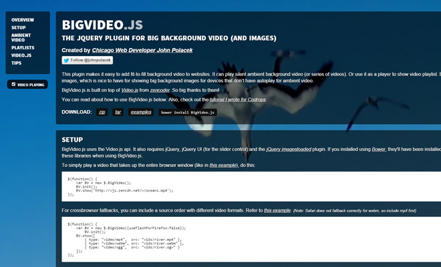441x267 pixels.
Task: Go to Setup in sidebar navigation
Action: point(19,27)
